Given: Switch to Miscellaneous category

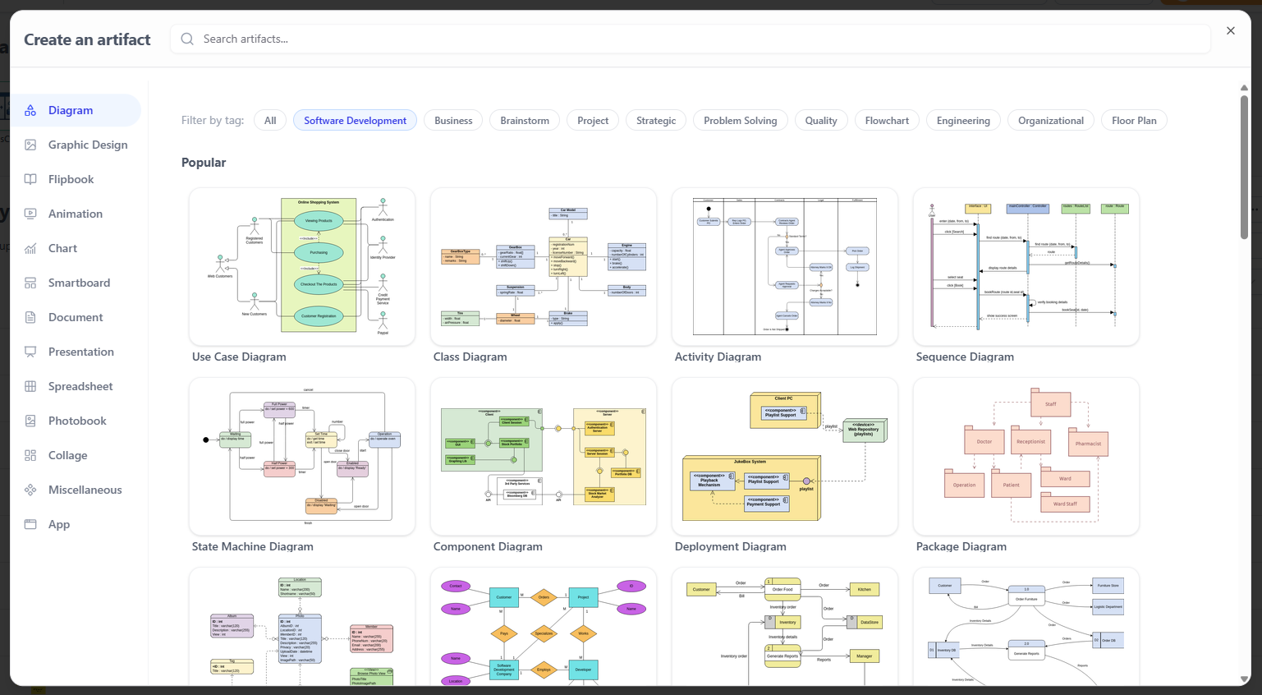Looking at the screenshot, I should point(76,490).
